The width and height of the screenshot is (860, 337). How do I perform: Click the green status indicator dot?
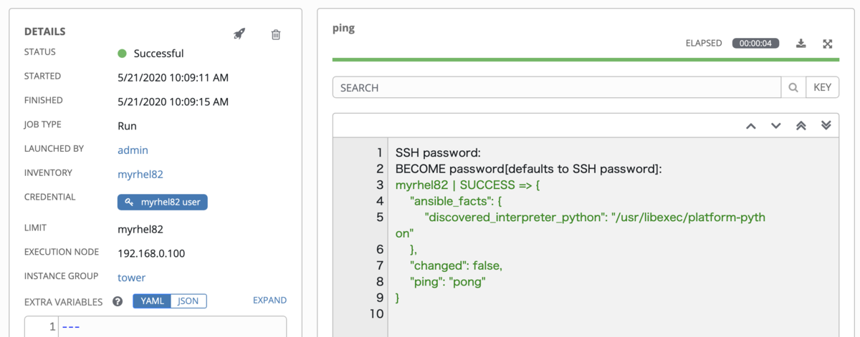click(122, 54)
